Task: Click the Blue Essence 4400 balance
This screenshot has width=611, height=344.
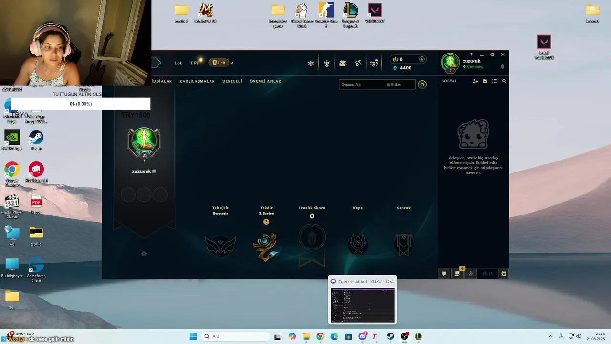Action: point(402,68)
